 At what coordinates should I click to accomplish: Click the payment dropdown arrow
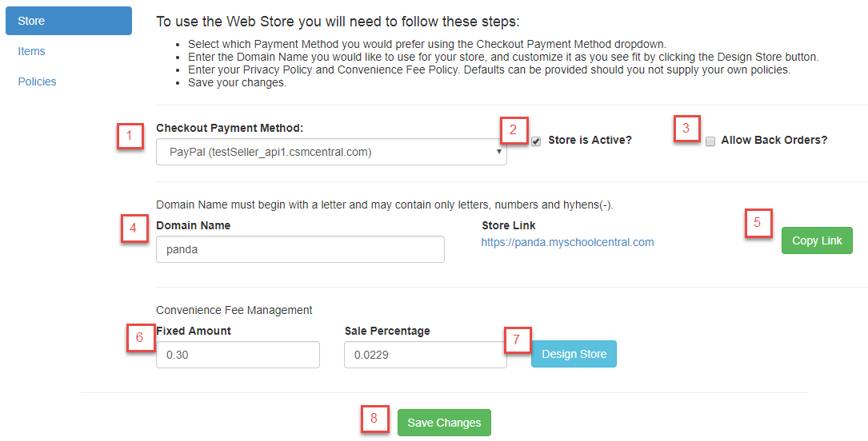[x=498, y=151]
